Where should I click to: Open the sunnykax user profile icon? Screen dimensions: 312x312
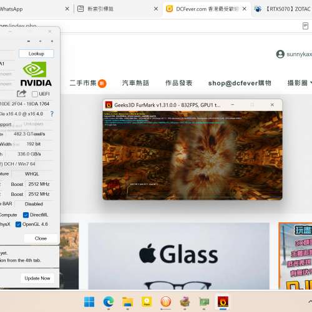(x=280, y=54)
